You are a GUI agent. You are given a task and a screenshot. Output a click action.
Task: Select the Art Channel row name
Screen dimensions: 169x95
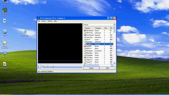click(x=90, y=35)
